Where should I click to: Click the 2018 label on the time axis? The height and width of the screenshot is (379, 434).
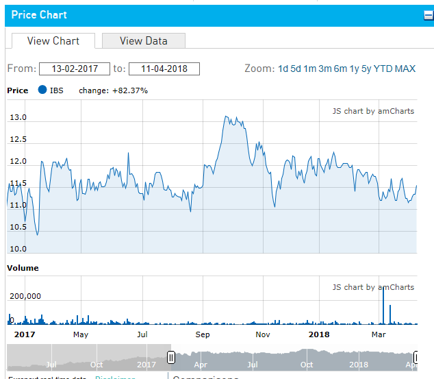(x=319, y=334)
